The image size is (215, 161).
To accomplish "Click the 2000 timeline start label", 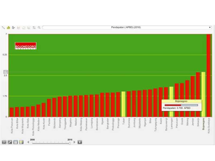I will tap(32, 140).
